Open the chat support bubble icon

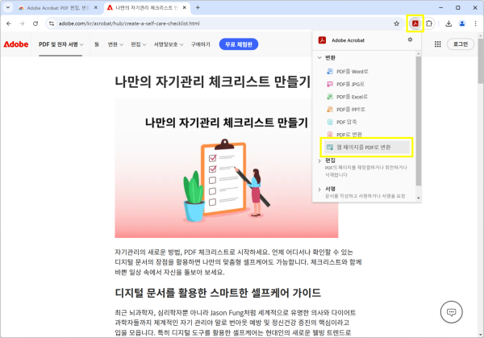coord(451,311)
